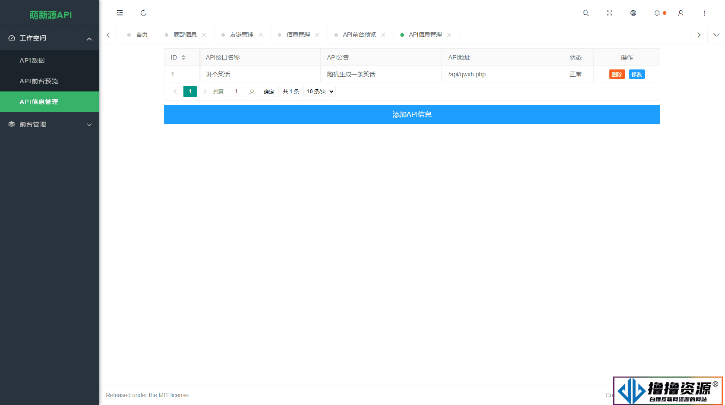Close the 信息管理 tab

317,35
